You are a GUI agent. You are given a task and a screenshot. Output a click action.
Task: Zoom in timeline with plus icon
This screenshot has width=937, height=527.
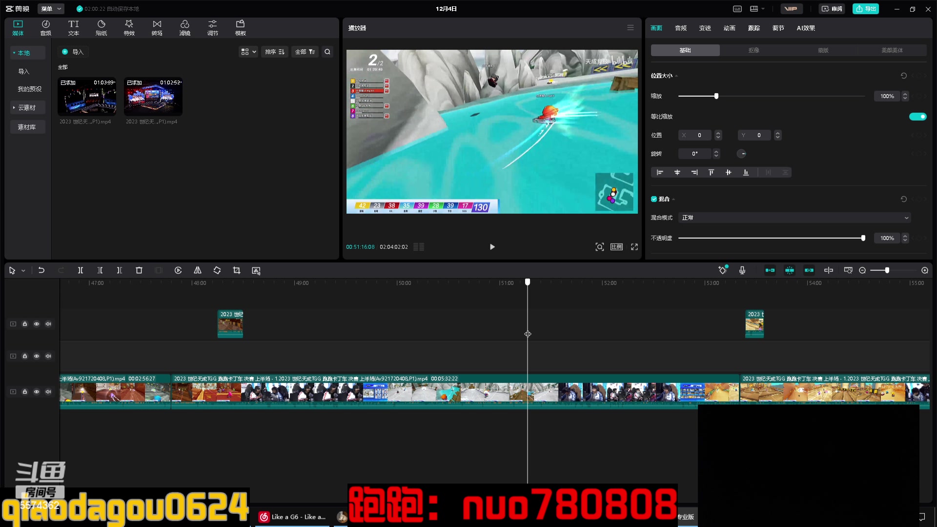tap(925, 270)
